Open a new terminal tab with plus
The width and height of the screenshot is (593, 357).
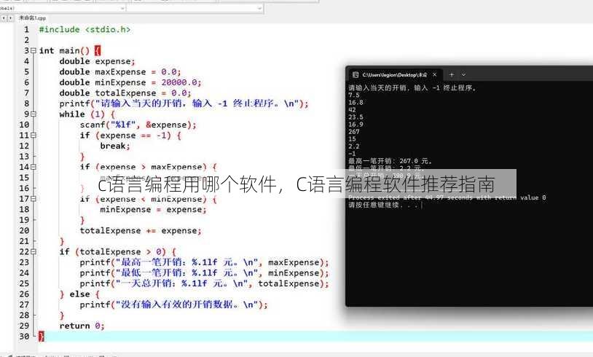pyautogui.click(x=451, y=75)
